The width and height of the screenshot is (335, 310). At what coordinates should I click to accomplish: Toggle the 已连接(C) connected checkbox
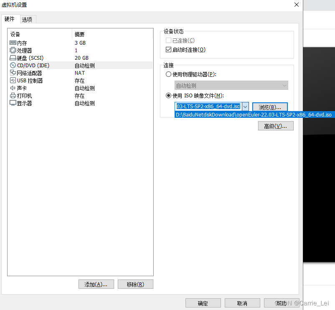click(168, 41)
